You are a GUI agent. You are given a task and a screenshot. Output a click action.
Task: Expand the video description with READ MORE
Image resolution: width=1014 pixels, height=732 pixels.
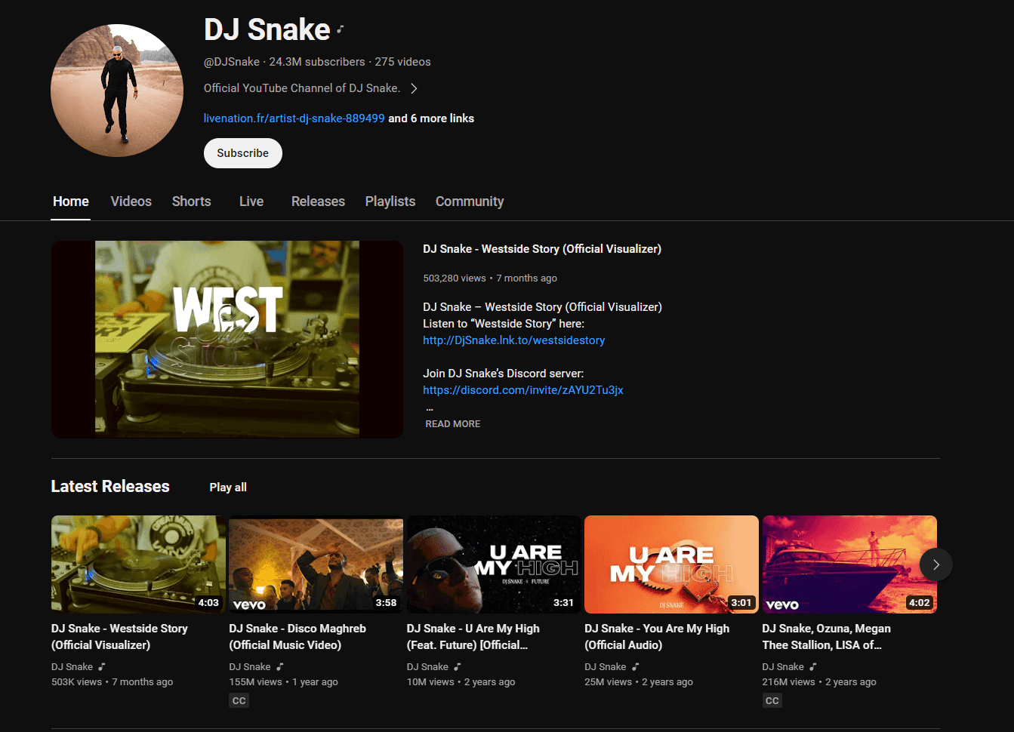click(452, 423)
